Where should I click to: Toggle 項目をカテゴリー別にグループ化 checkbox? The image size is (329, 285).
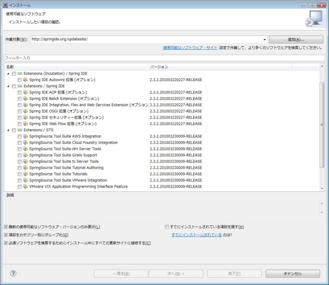coord(6,235)
